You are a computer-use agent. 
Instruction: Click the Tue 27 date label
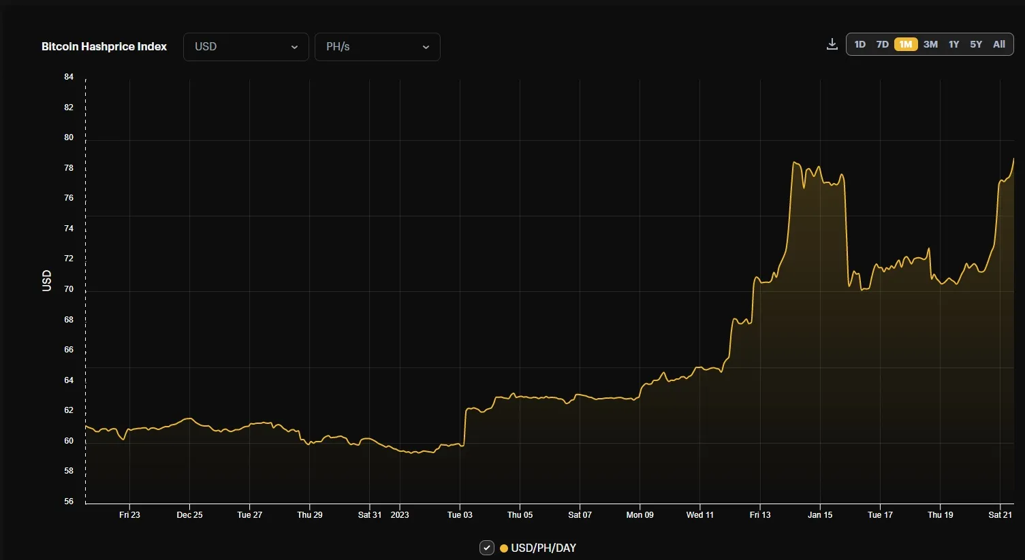pyautogui.click(x=249, y=515)
